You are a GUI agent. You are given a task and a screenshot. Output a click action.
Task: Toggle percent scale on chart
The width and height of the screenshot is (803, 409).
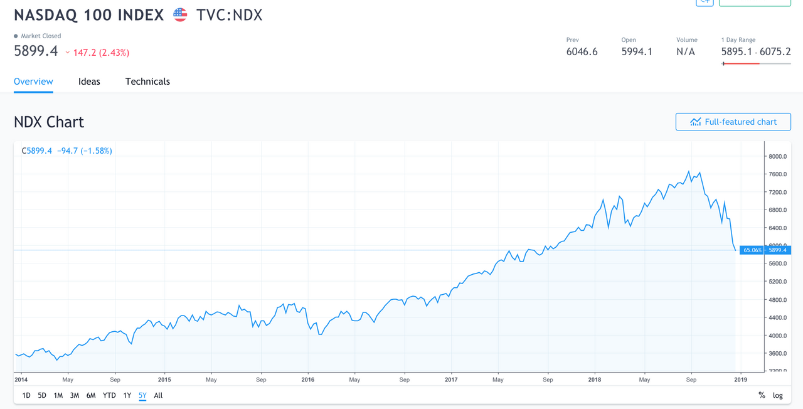pyautogui.click(x=762, y=395)
